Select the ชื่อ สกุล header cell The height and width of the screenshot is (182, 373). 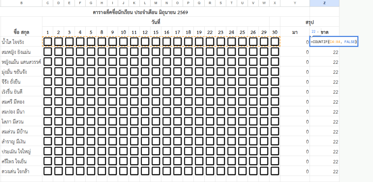(21, 32)
